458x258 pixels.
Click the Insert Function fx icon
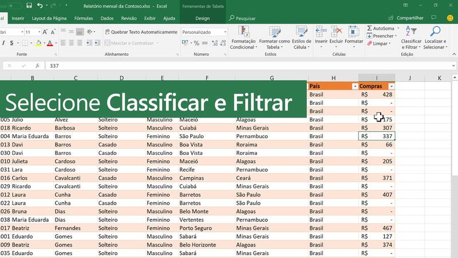[37, 66]
